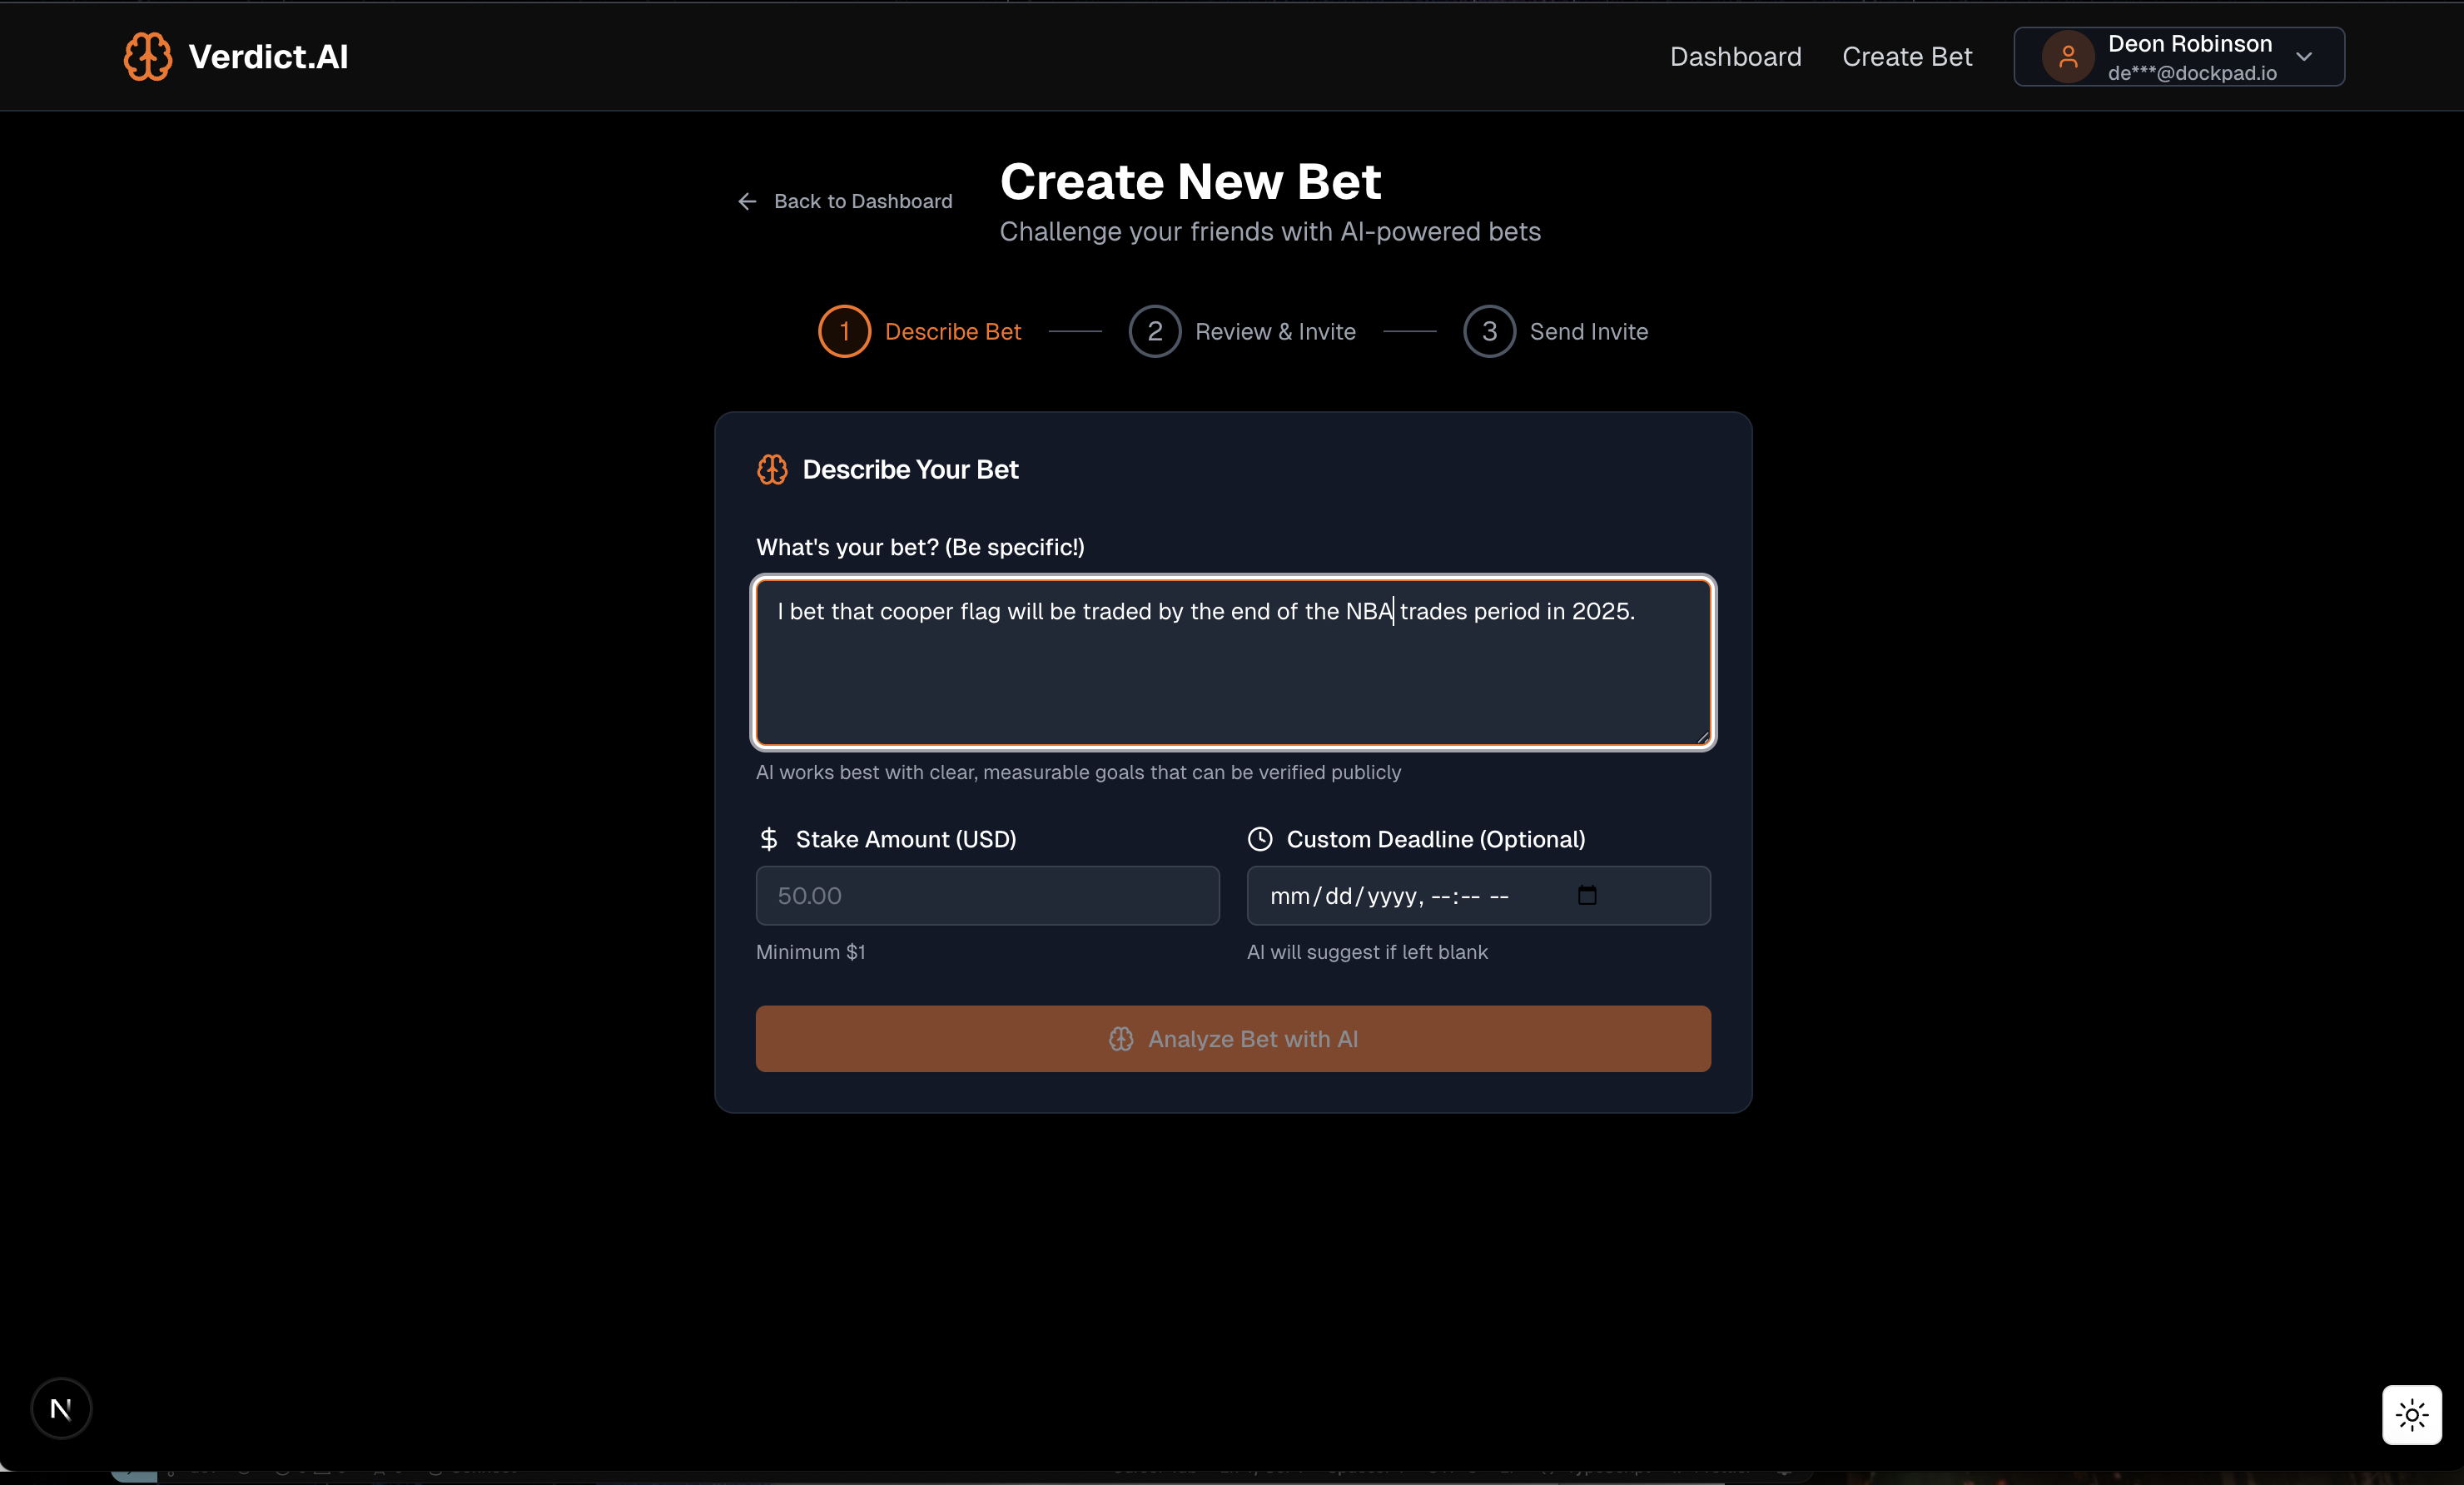
Task: Click the brain icon beside Describe Your Bet
Action: coord(772,469)
